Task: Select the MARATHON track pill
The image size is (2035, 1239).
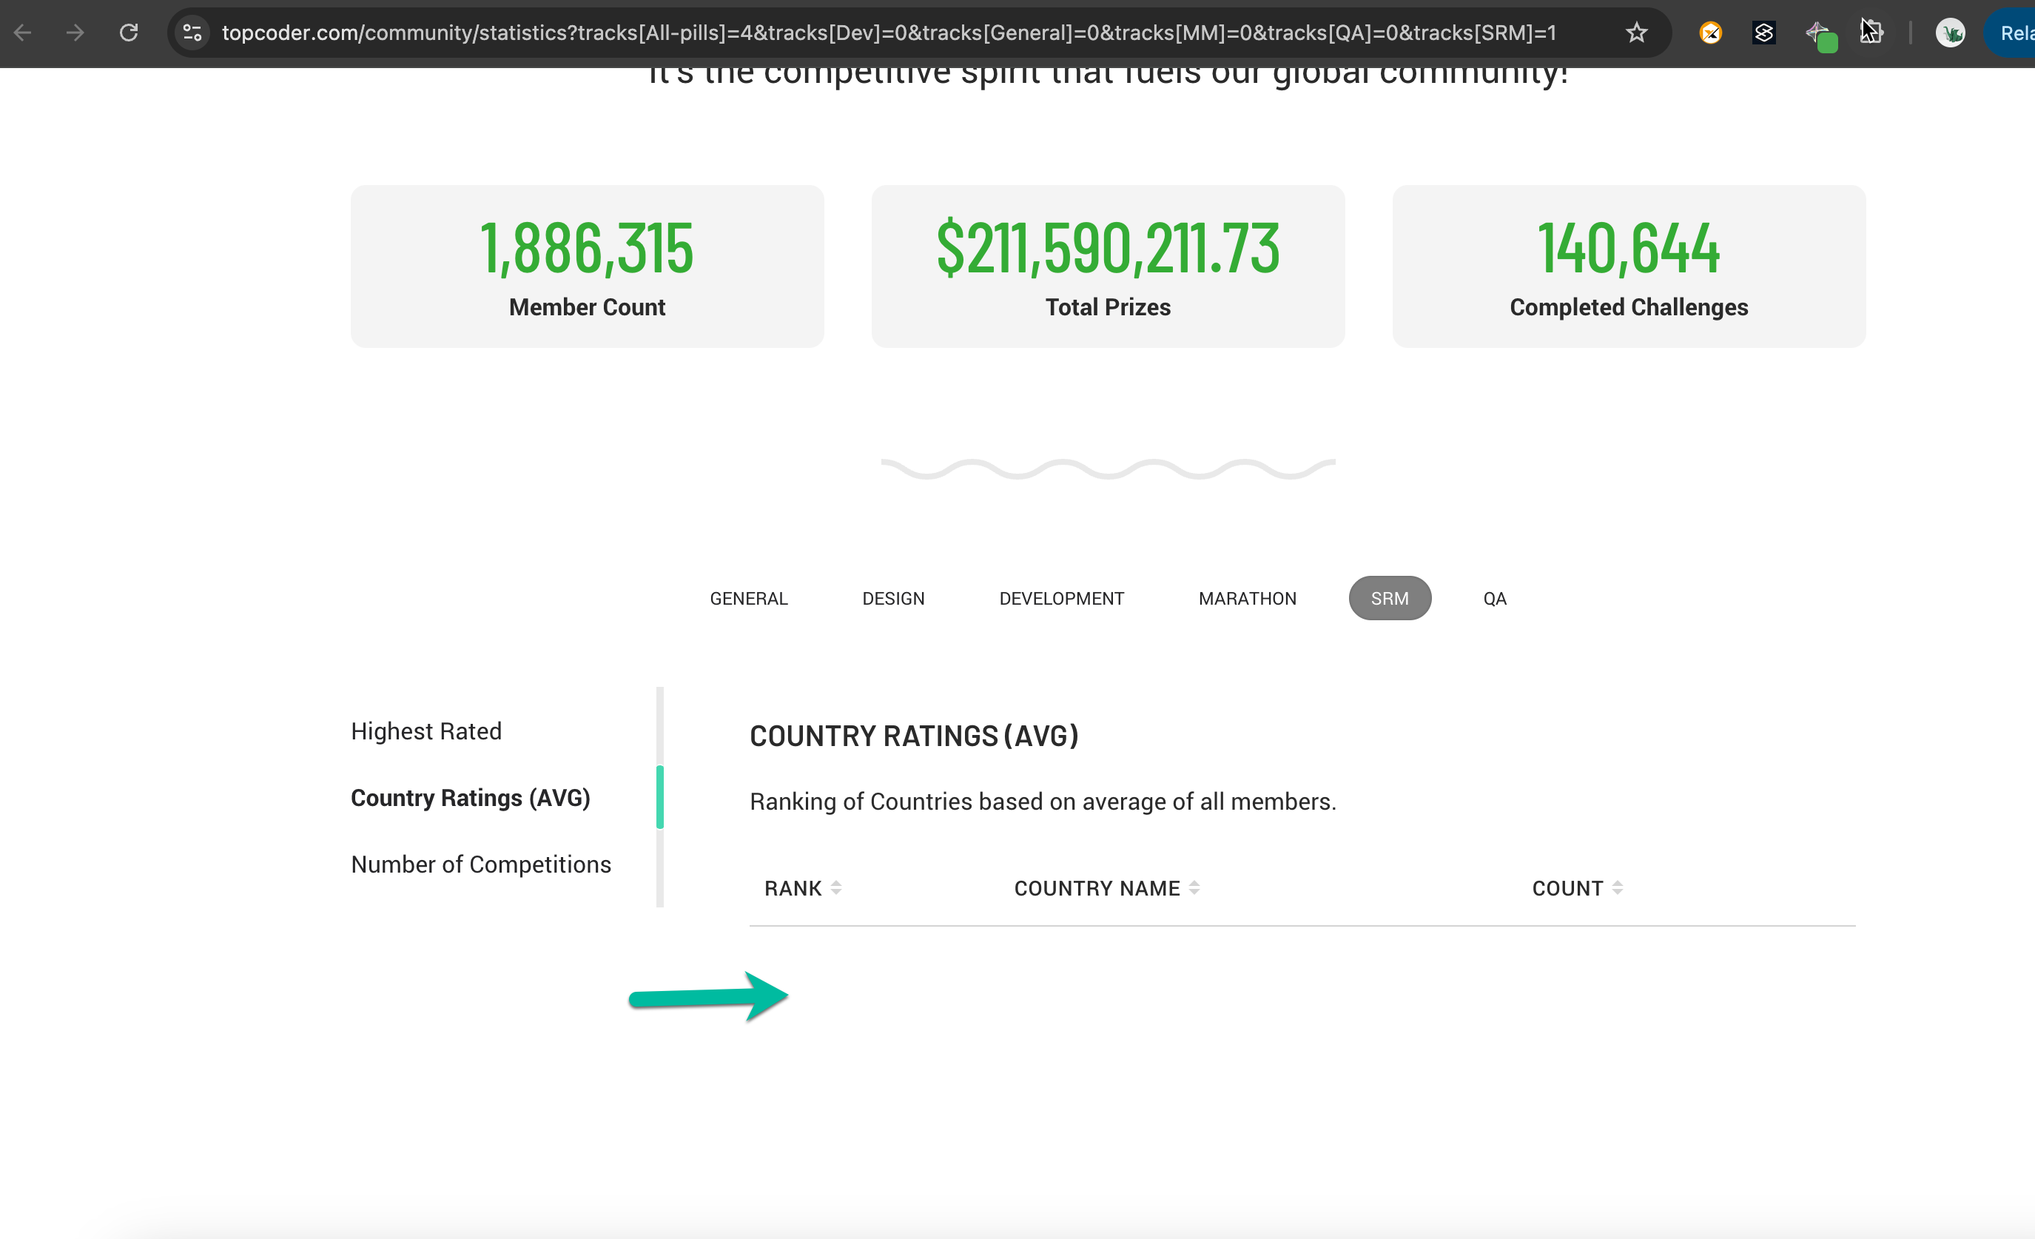Action: click(1247, 598)
